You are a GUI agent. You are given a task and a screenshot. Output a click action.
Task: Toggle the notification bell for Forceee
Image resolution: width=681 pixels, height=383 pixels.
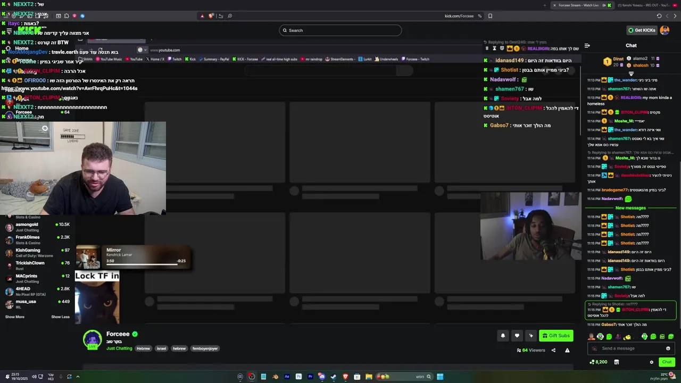point(503,336)
